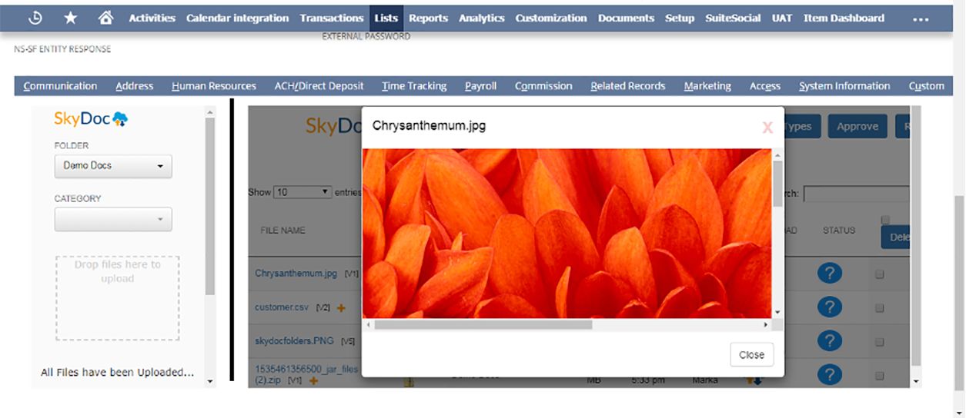Switch to the Communication subtab
966x418 pixels.
[60, 86]
